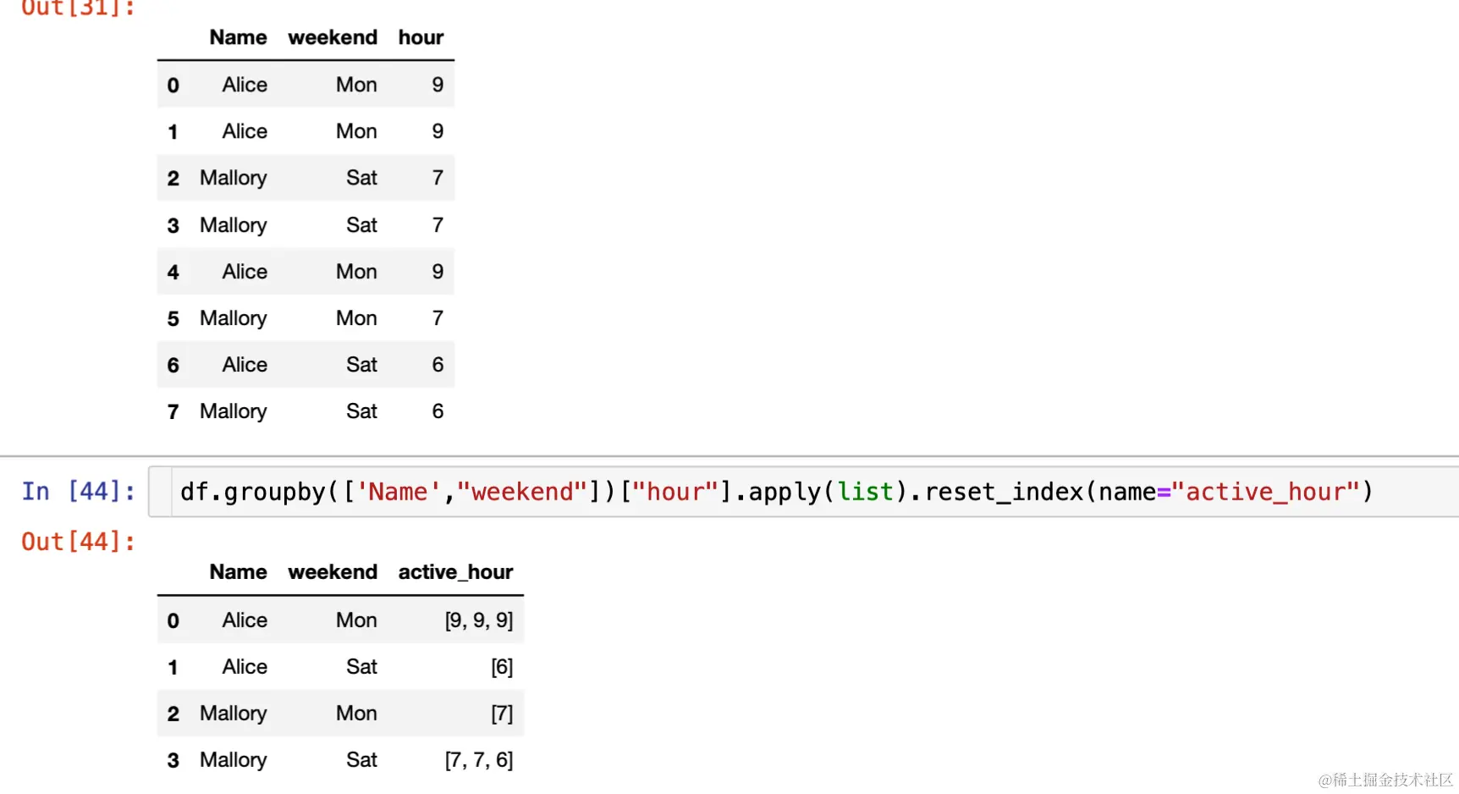Select index 0 in the top table
The image size is (1459, 794).
click(173, 85)
